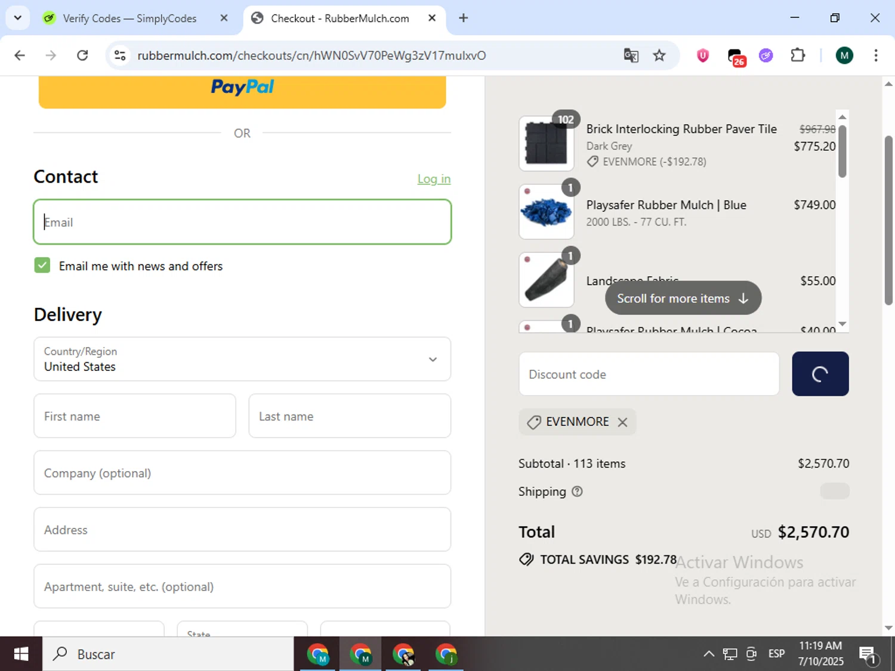The height and width of the screenshot is (671, 895).
Task: Open the purple round extension icon
Action: (x=766, y=55)
